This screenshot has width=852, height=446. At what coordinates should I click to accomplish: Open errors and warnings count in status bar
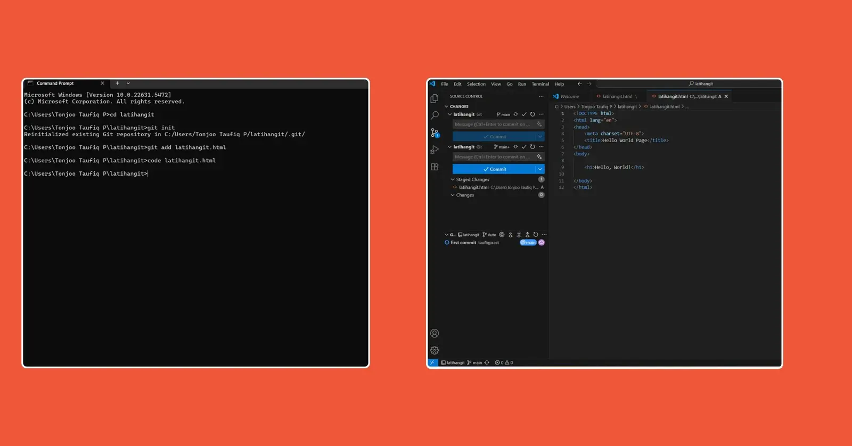click(504, 362)
